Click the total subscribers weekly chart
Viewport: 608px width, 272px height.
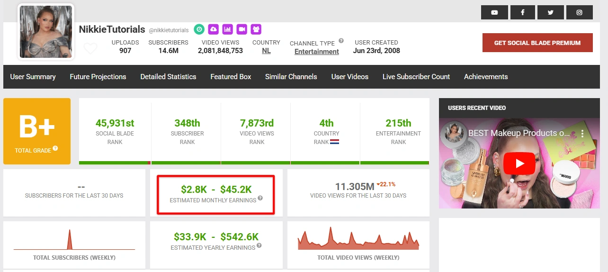coord(74,239)
